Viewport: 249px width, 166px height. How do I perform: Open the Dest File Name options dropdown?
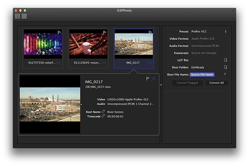pyautogui.click(x=225, y=74)
